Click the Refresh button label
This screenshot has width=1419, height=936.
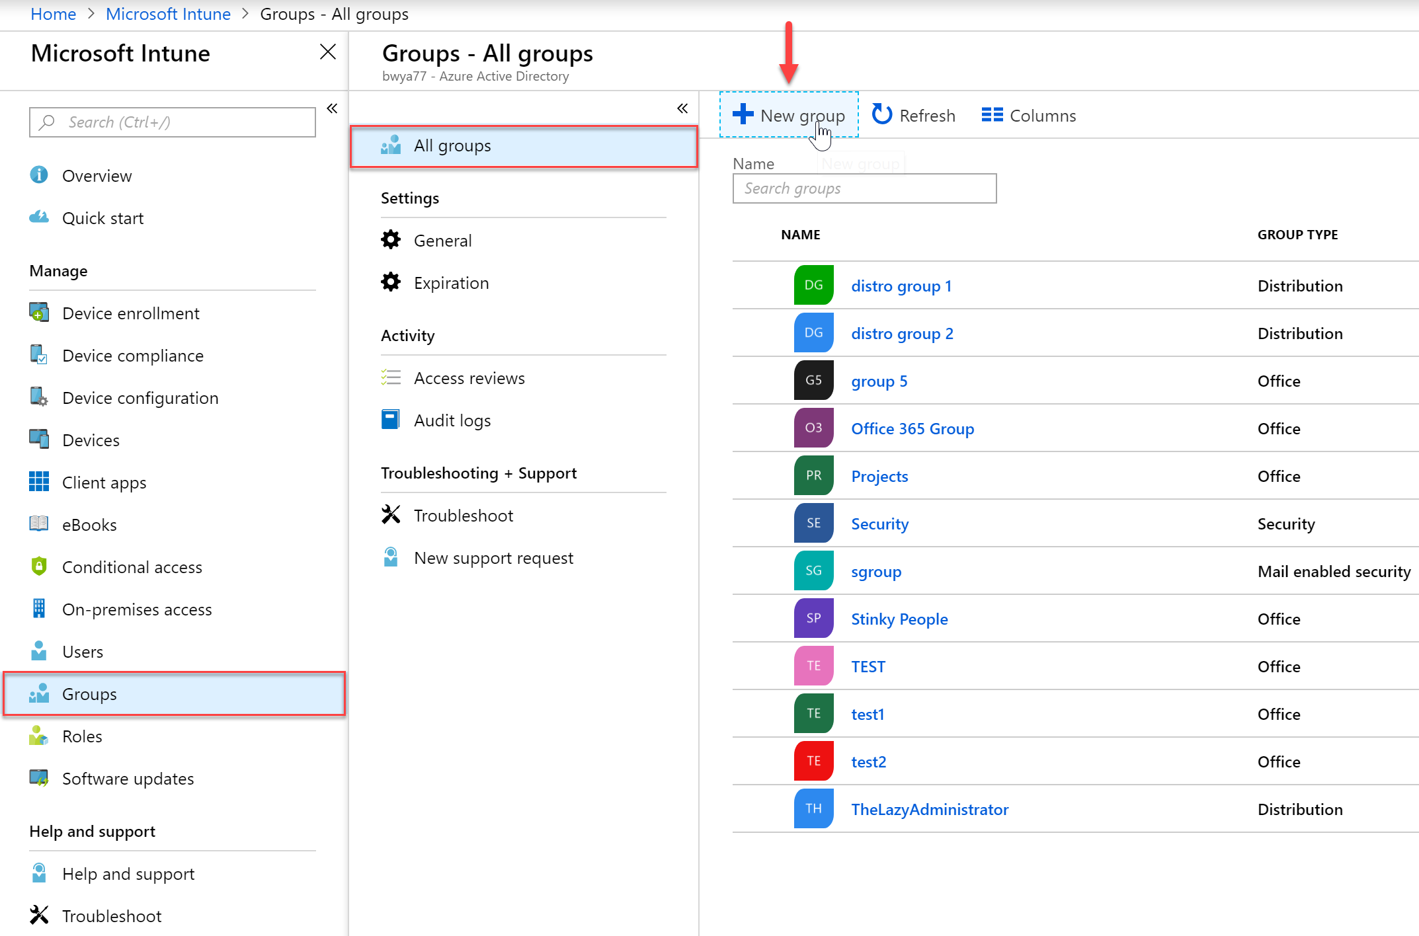click(927, 116)
